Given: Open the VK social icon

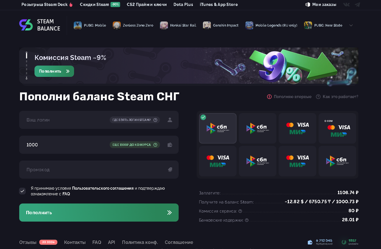Looking at the screenshot, I should 347,5.
